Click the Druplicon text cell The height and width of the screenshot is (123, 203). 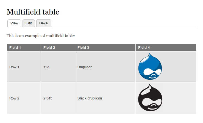click(x=105, y=67)
